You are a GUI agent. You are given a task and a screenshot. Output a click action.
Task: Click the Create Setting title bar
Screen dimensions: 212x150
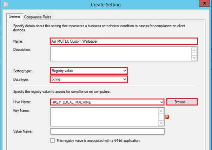pyautogui.click(x=105, y=5)
